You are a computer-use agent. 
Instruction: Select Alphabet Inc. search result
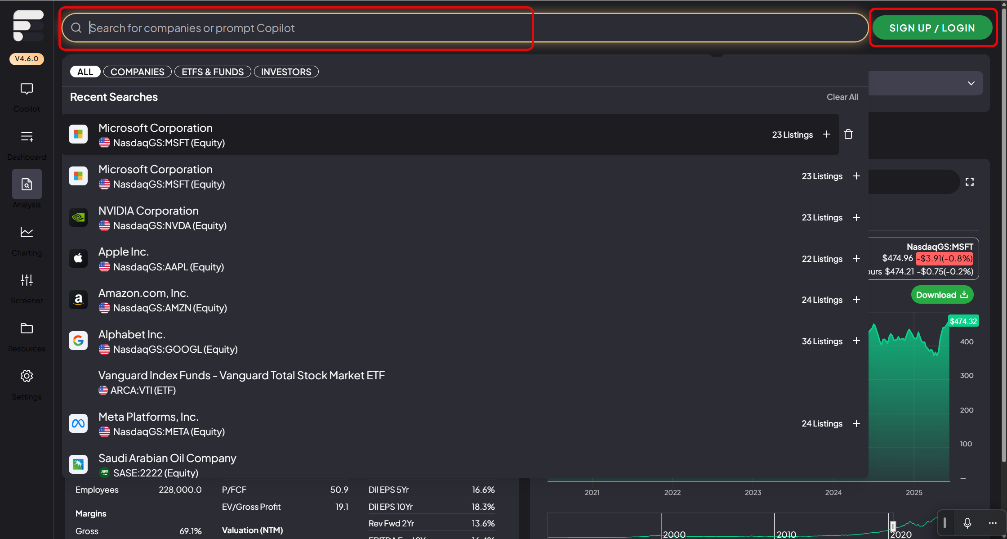tap(465, 341)
